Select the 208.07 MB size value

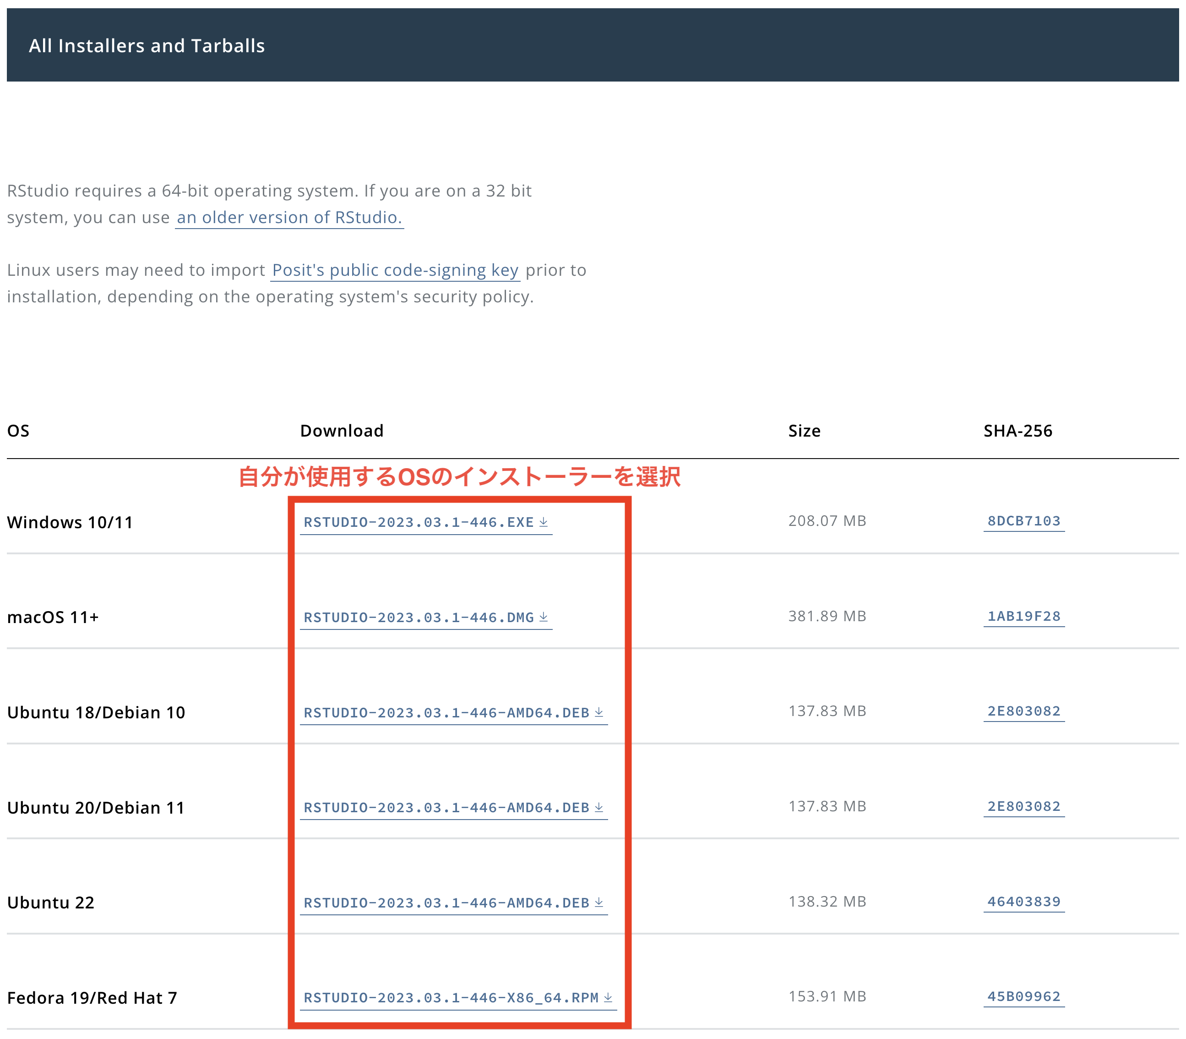[x=827, y=521]
